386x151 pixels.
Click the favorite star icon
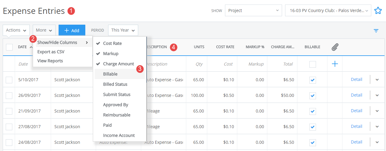point(378,11)
